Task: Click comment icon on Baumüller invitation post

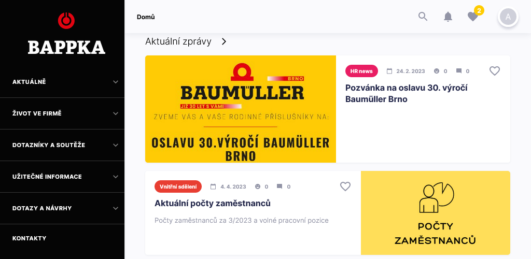Action: (459, 71)
